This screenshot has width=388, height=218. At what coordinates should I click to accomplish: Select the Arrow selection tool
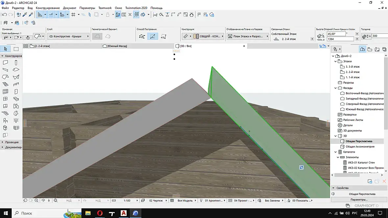(5, 49)
